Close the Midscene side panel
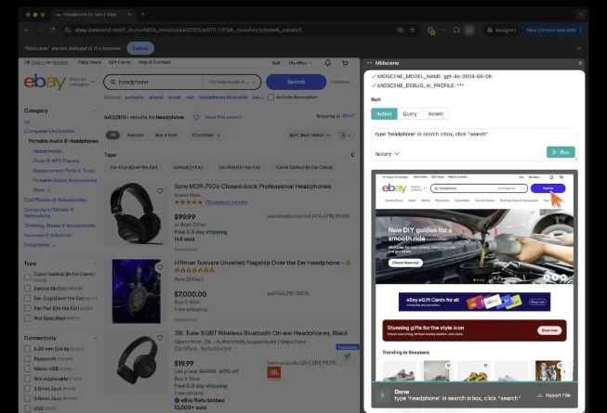This screenshot has width=607, height=413. pyautogui.click(x=580, y=62)
